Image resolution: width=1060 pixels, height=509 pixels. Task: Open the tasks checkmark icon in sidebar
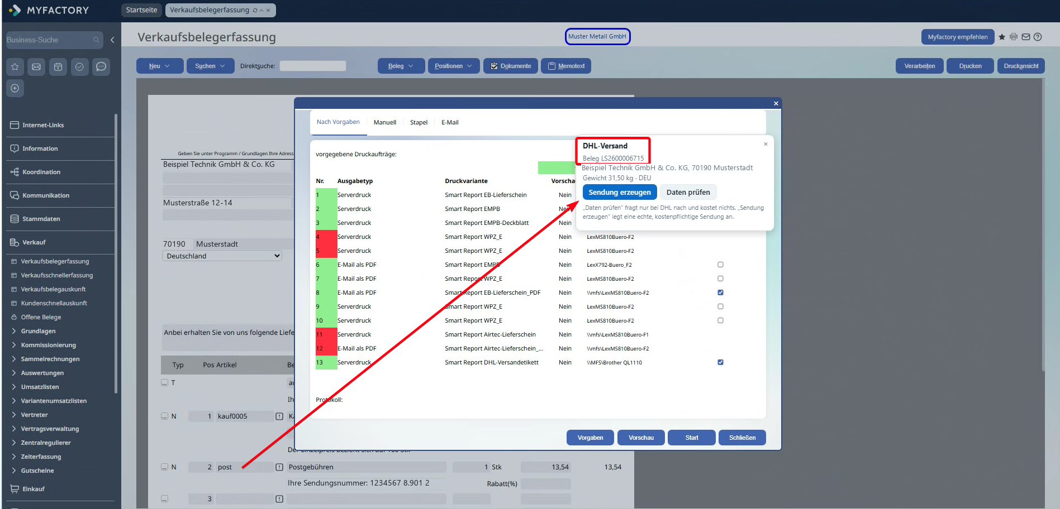(x=79, y=67)
